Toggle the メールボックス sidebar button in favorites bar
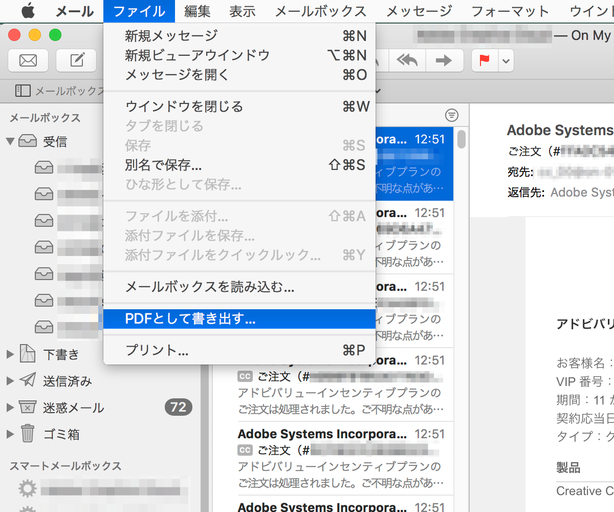Image resolution: width=614 pixels, height=512 pixels. point(59,91)
